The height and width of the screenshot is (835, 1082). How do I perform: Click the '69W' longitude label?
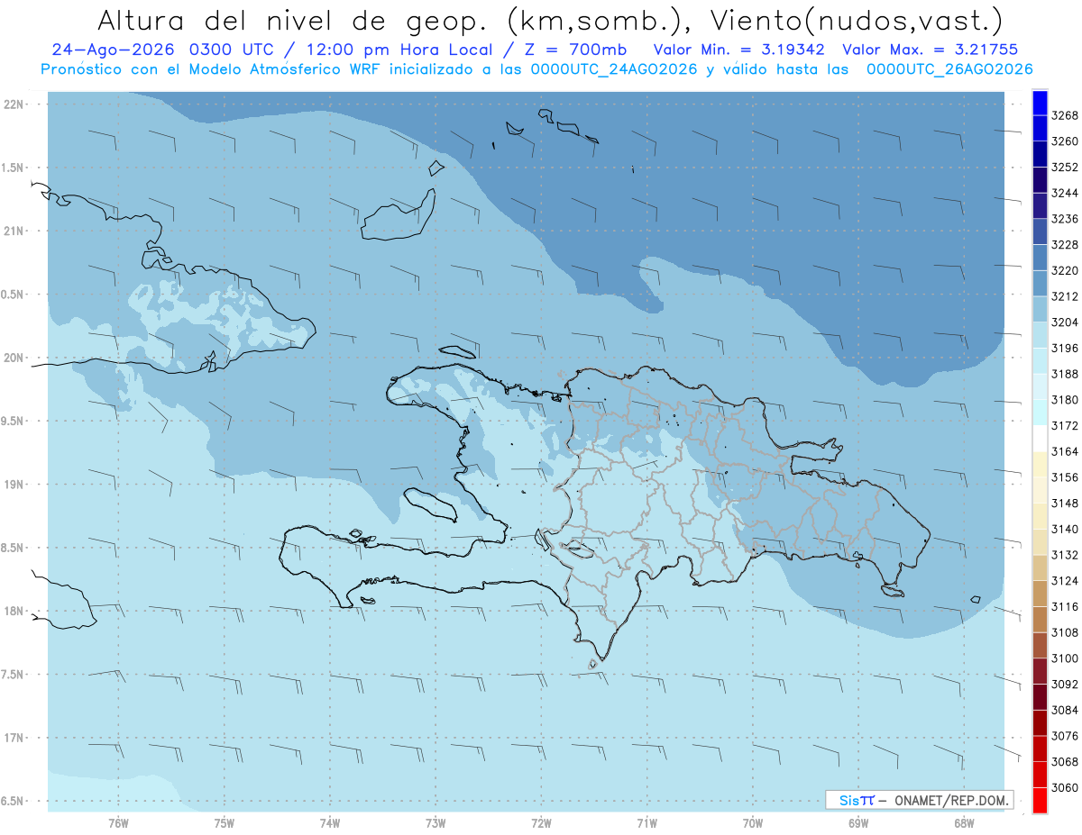858,823
